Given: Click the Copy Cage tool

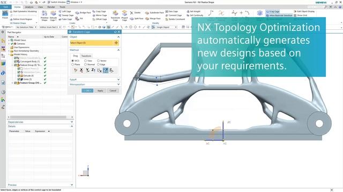Looking at the screenshot, I should (99, 11).
